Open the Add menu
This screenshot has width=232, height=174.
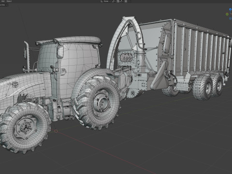(x=3, y=1)
